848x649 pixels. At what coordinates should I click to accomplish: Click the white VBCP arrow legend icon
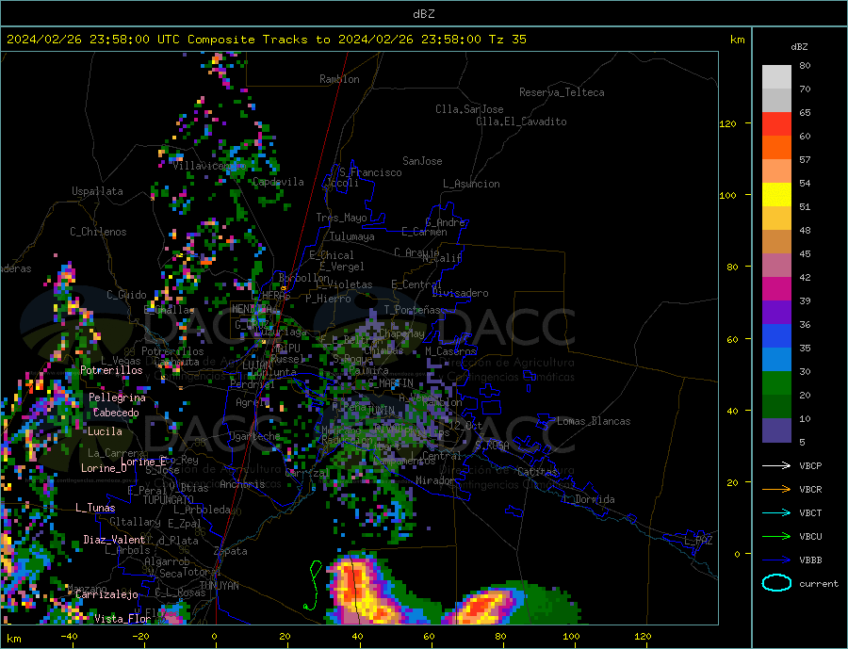click(776, 465)
